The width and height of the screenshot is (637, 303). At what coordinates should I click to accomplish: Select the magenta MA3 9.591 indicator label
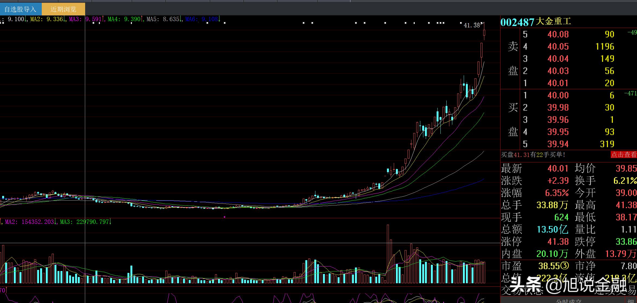[86, 19]
